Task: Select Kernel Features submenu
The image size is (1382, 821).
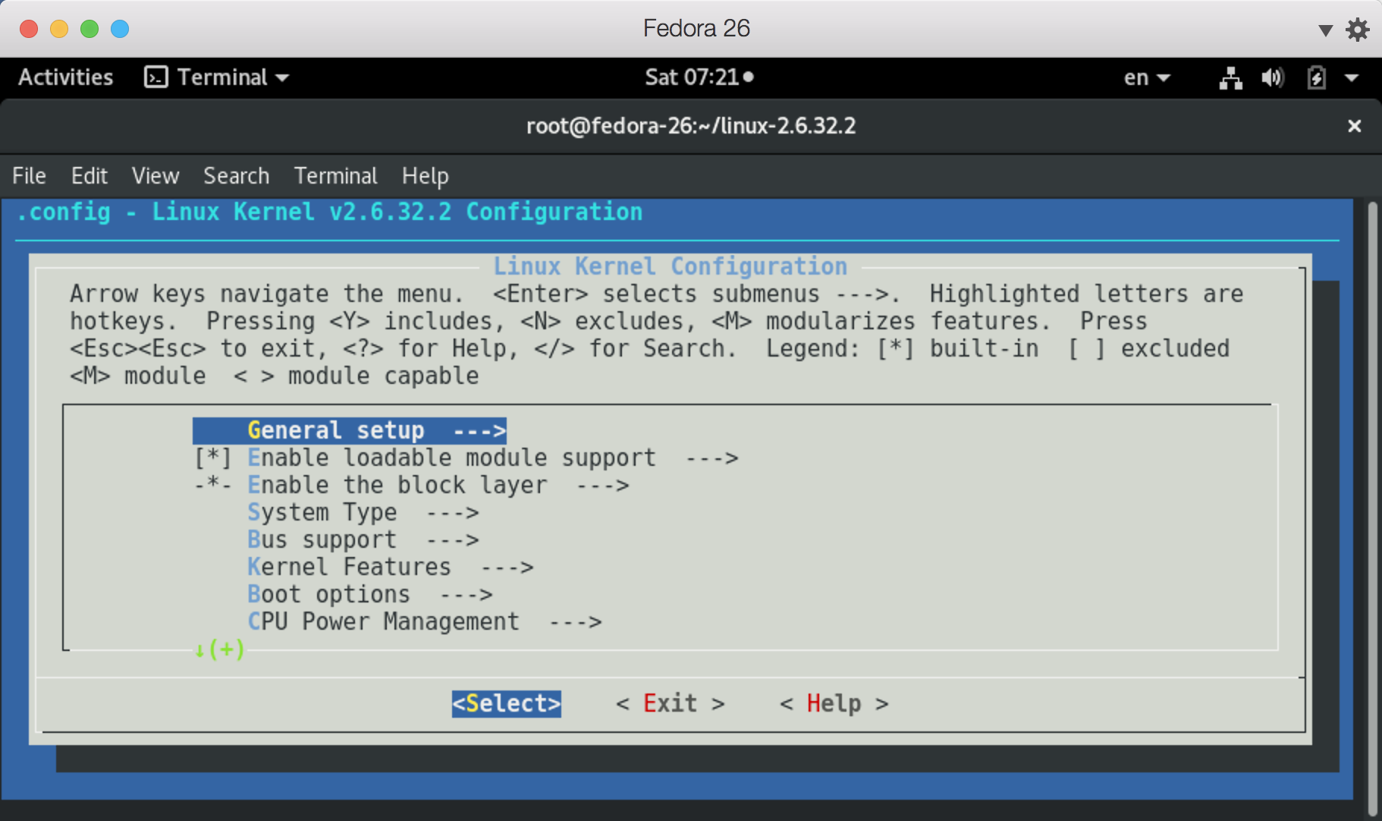Action: pos(390,568)
